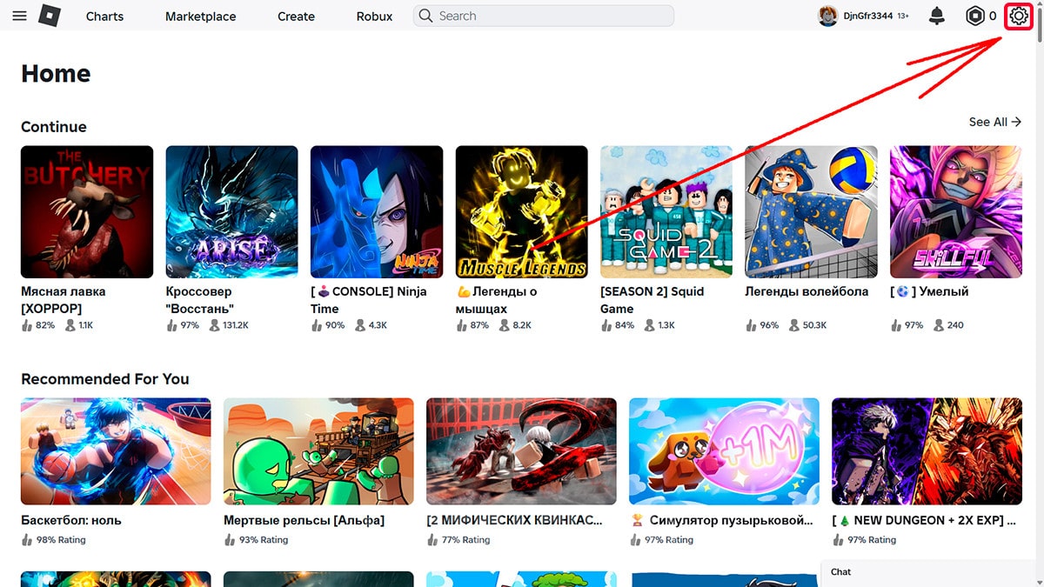Open the Chat panel
Viewport: 1044px width, 587px height.
tap(929, 572)
